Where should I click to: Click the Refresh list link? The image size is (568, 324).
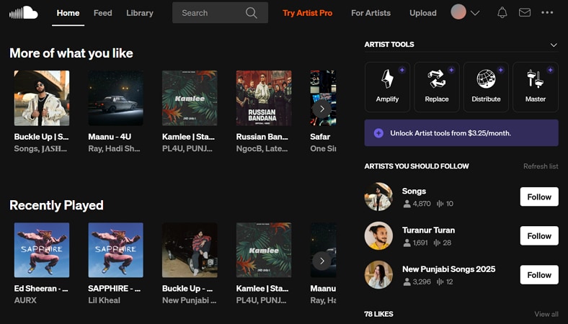(541, 166)
